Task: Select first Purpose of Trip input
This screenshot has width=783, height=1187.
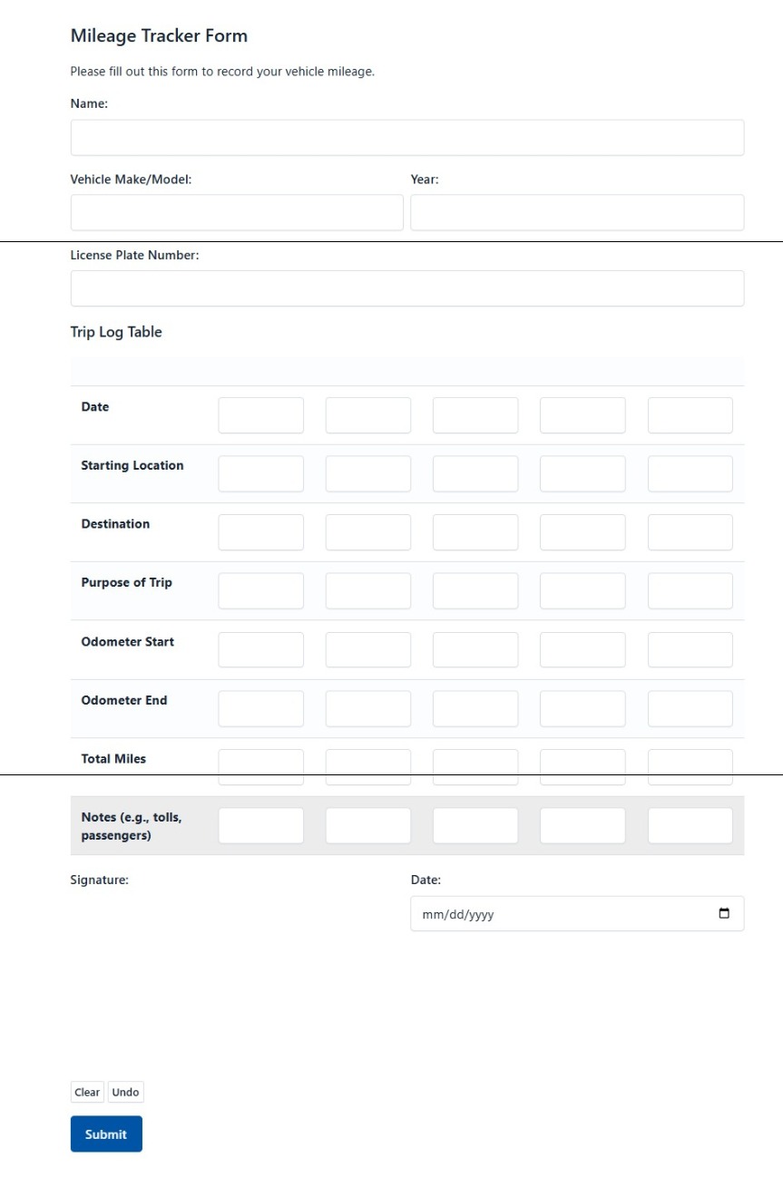Action: click(x=261, y=590)
